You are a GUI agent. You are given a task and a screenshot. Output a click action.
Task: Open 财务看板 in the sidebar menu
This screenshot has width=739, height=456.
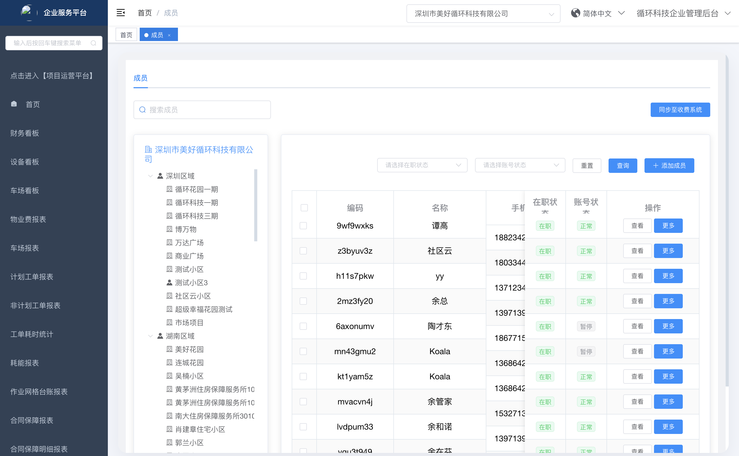25,133
